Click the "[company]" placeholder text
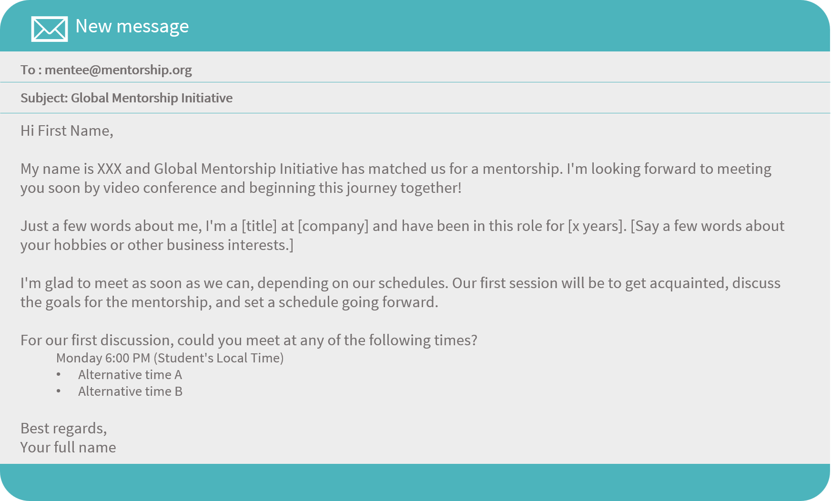Screen dimensions: 831x501 333,226
